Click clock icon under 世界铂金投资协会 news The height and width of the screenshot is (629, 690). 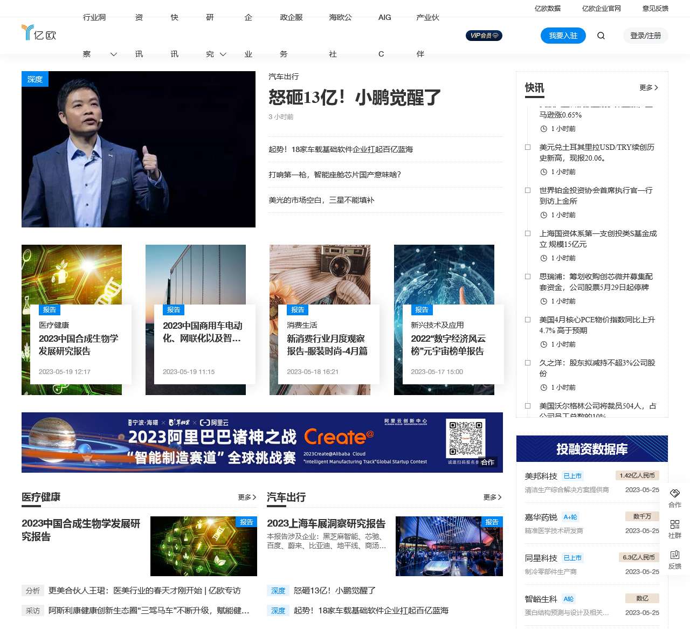click(x=544, y=215)
